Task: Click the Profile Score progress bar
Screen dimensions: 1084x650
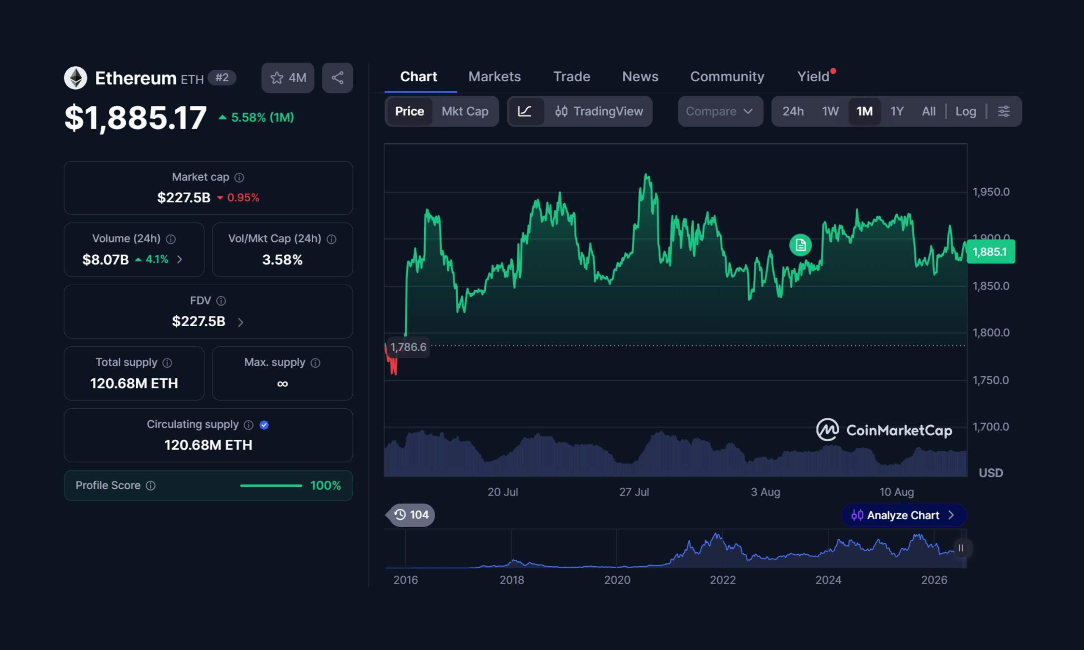Action: click(x=271, y=486)
